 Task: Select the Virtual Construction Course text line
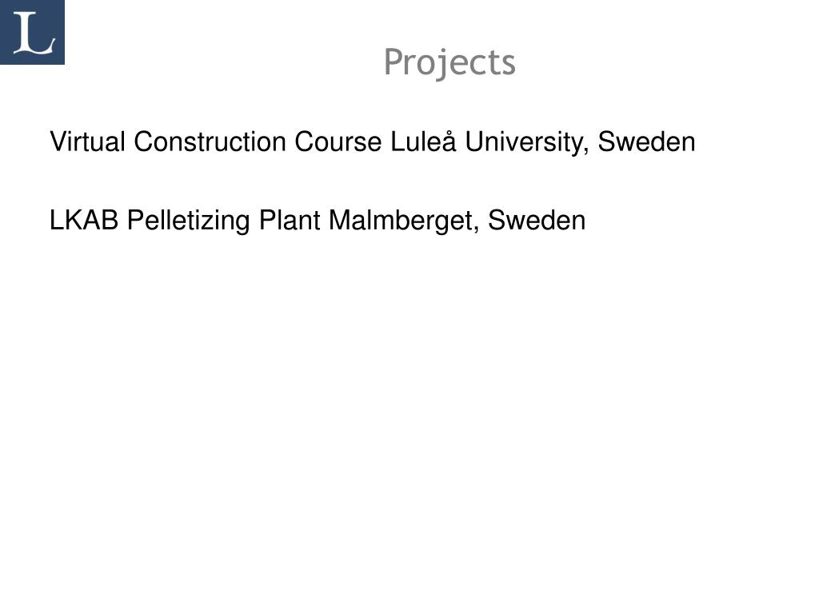pyautogui.click(x=373, y=142)
